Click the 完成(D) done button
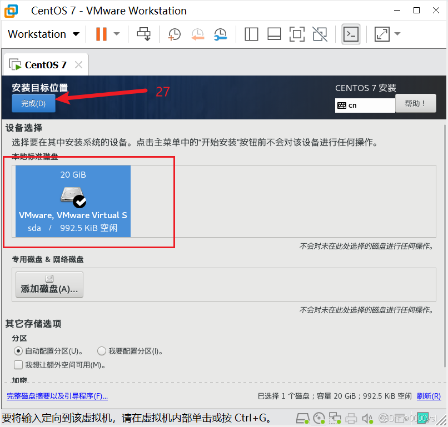The width and height of the screenshot is (448, 427). tap(33, 103)
